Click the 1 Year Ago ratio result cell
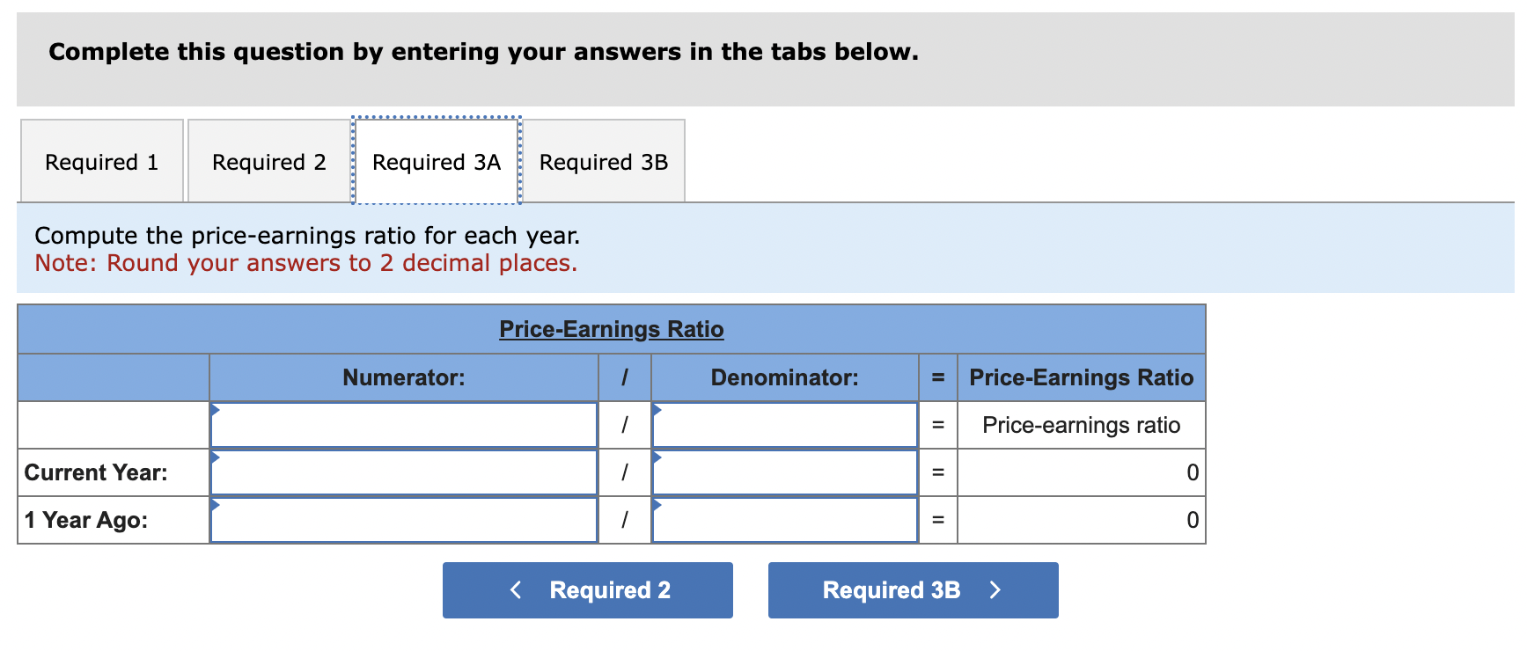Screen dimensions: 1527x651 point(1081,520)
